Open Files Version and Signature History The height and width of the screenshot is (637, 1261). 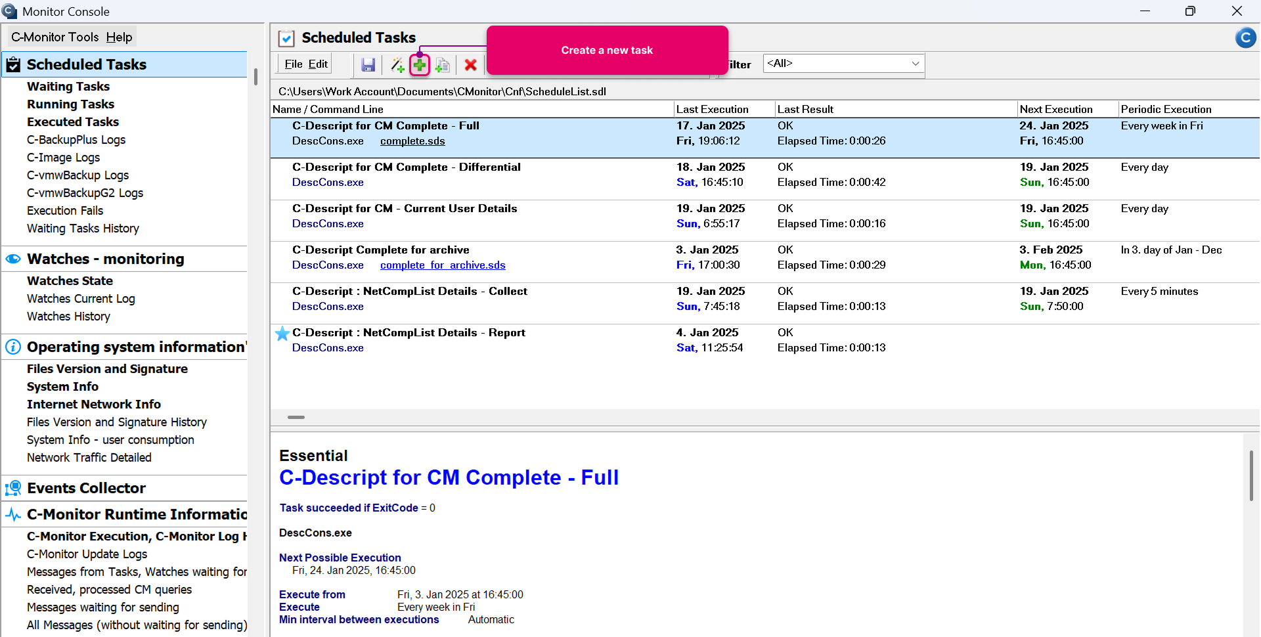coord(117,422)
